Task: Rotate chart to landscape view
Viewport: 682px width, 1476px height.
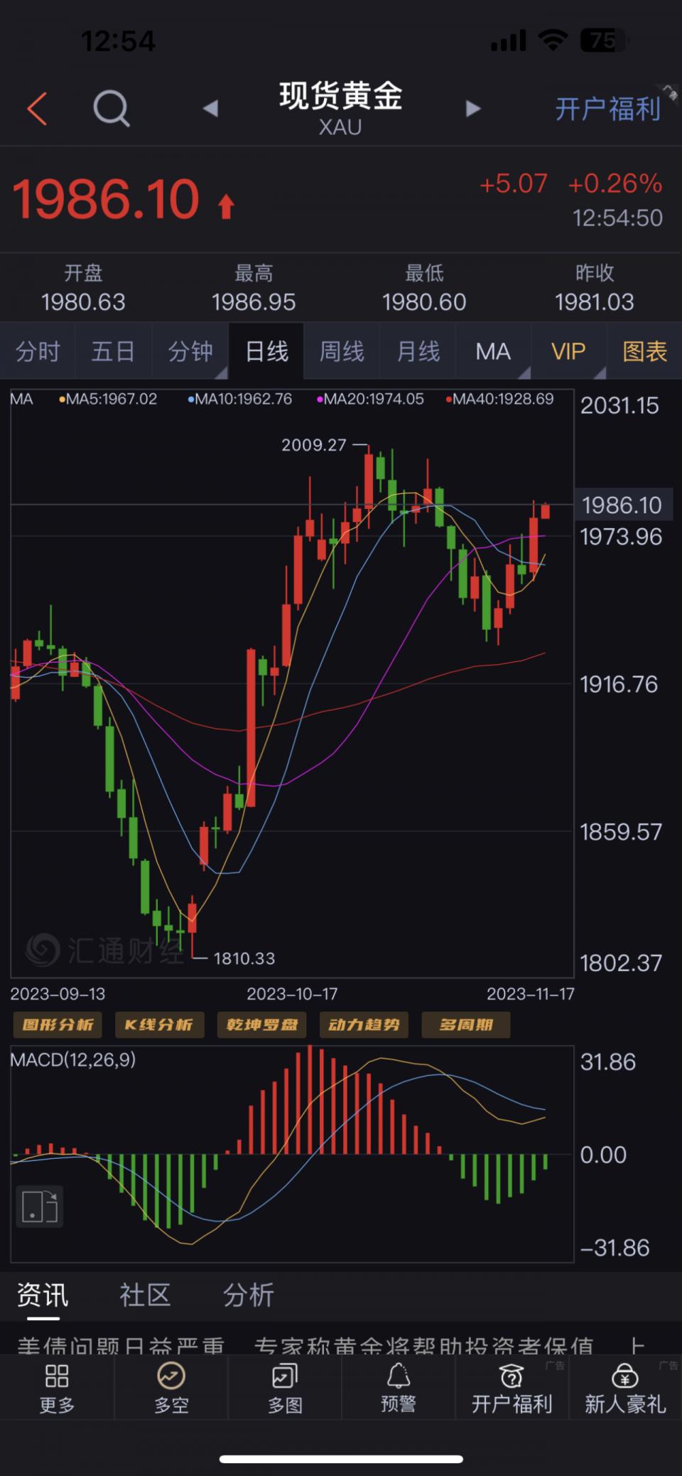Action: click(x=40, y=1207)
